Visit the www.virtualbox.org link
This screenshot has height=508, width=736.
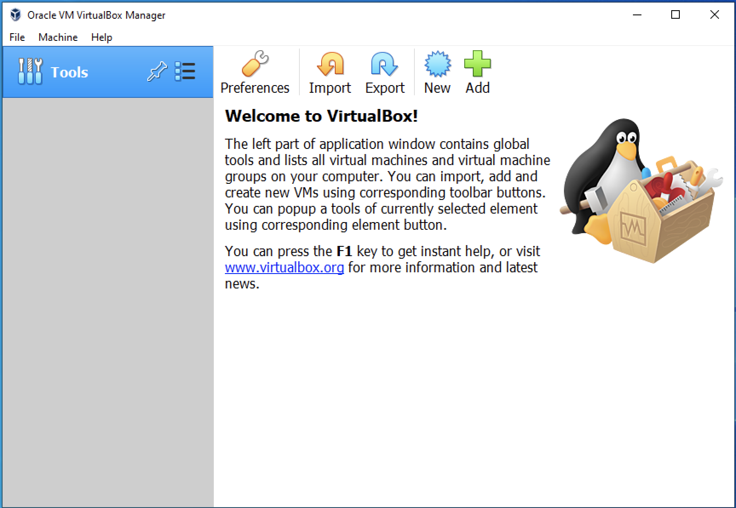[284, 267]
